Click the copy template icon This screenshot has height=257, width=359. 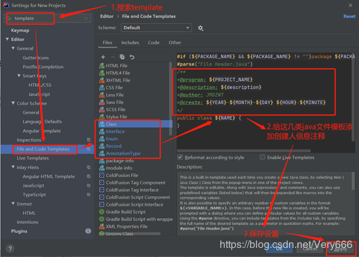[122, 57]
